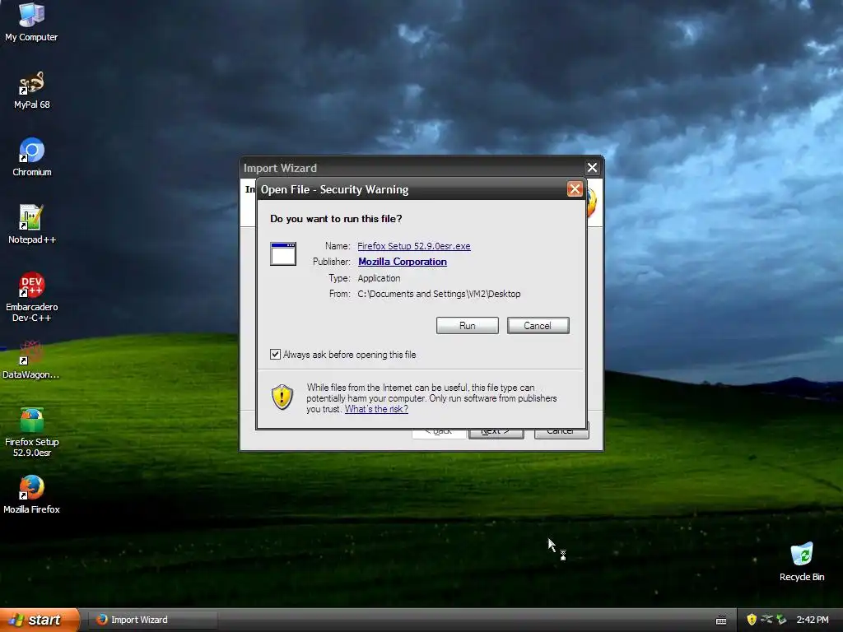Select the DataWagon desktop shortcut
843x632 pixels.
31,360
